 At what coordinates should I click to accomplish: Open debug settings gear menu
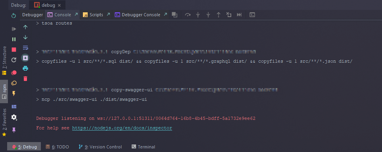[14, 117]
